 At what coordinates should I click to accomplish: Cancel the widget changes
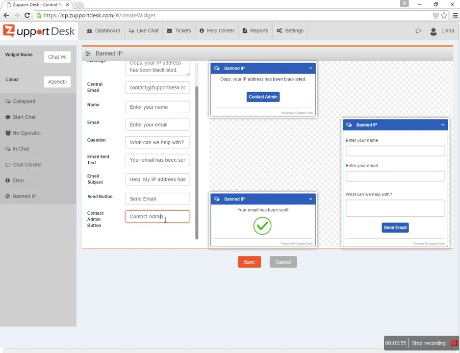pos(283,262)
